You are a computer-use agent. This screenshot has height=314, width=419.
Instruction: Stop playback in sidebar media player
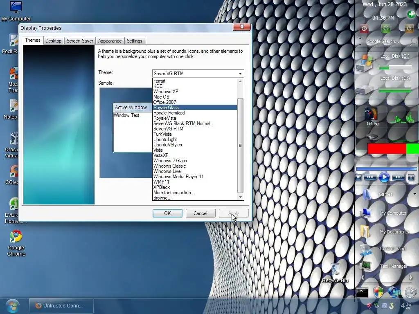(x=358, y=177)
